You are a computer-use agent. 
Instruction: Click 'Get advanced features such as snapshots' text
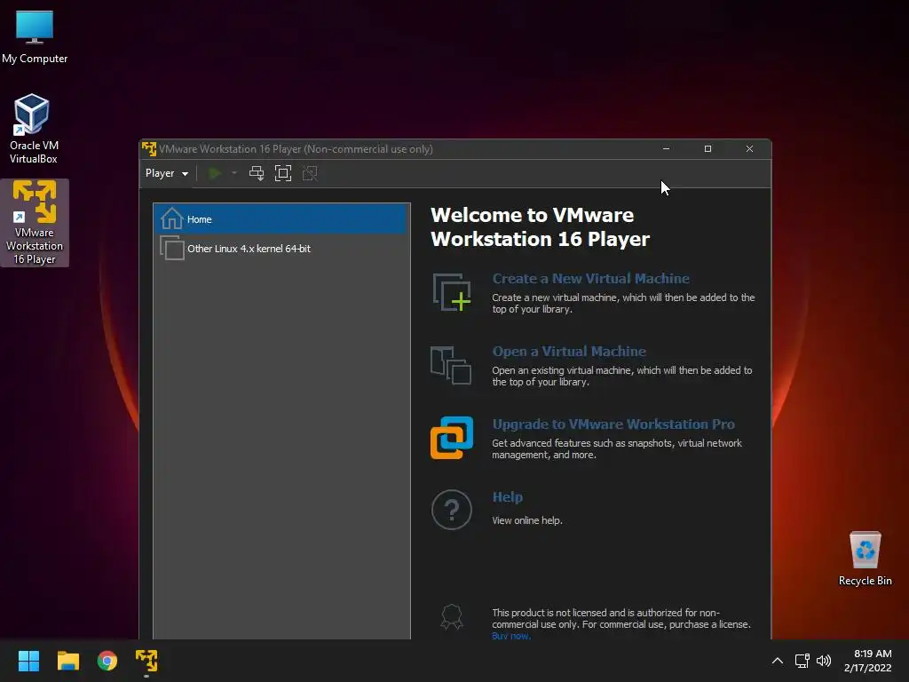coord(617,448)
